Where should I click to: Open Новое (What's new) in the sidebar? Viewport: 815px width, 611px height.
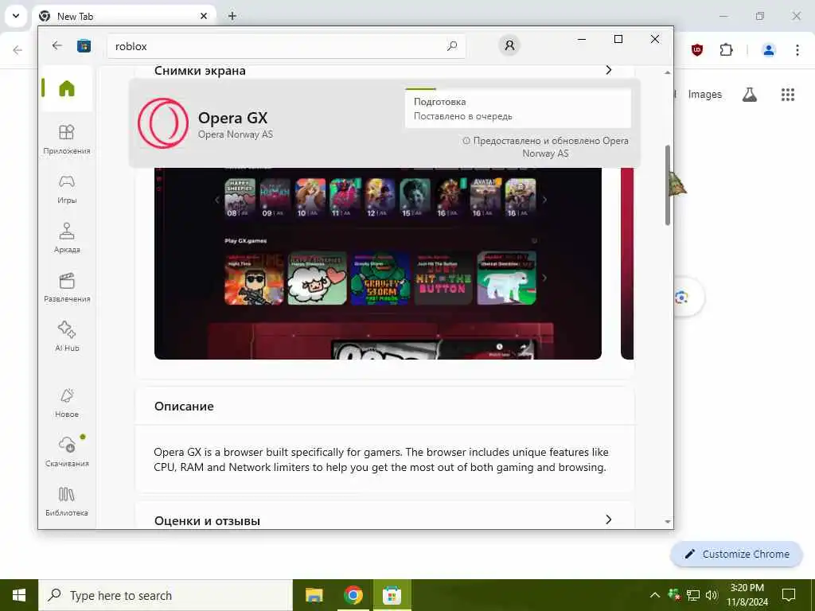pos(67,403)
